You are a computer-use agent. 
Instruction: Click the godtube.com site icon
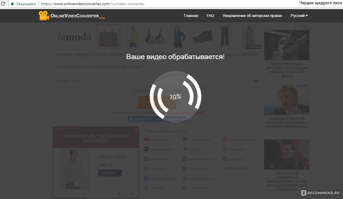[x=185, y=188]
